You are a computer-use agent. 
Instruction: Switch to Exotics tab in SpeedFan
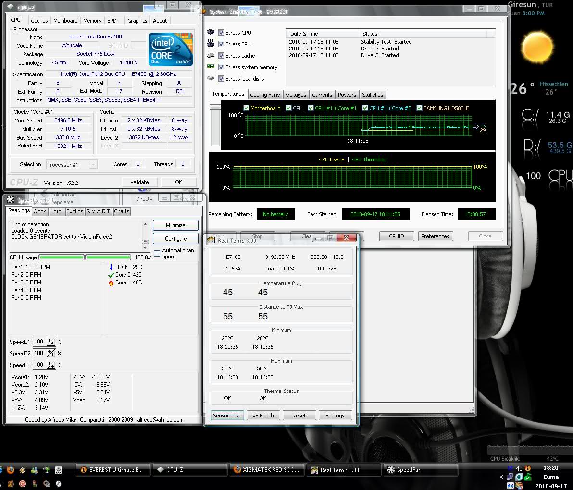click(75, 211)
